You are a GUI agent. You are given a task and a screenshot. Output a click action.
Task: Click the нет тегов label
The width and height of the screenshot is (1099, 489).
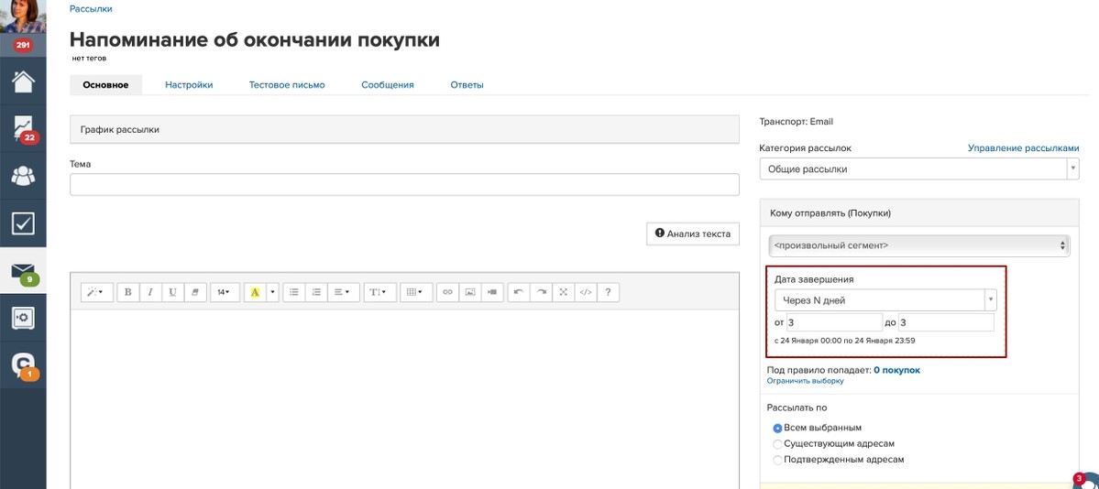pos(89,58)
